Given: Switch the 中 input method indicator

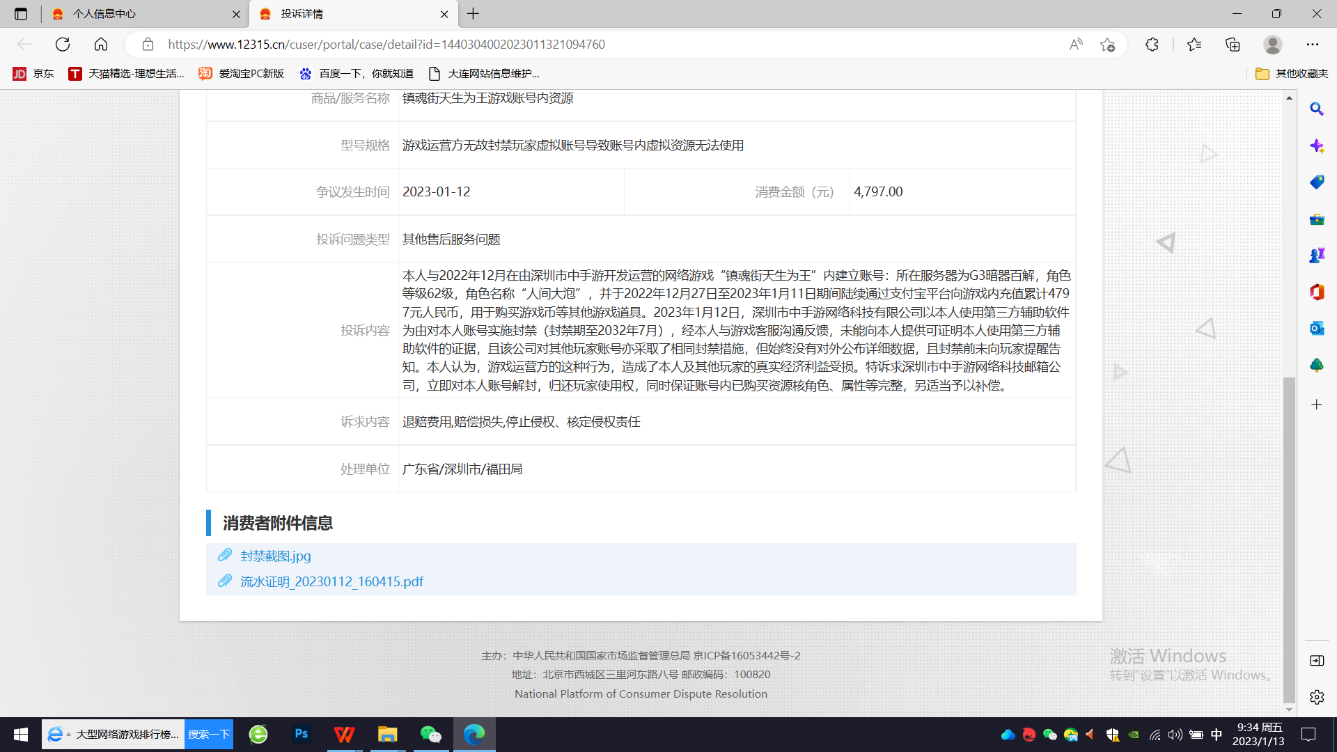Looking at the screenshot, I should (1217, 735).
